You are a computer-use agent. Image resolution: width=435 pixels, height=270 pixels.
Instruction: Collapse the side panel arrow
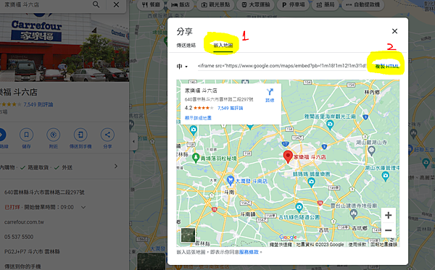pos(133,141)
